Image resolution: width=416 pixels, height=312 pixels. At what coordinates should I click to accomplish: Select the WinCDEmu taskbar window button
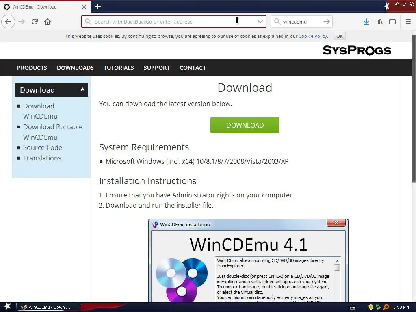click(48, 307)
